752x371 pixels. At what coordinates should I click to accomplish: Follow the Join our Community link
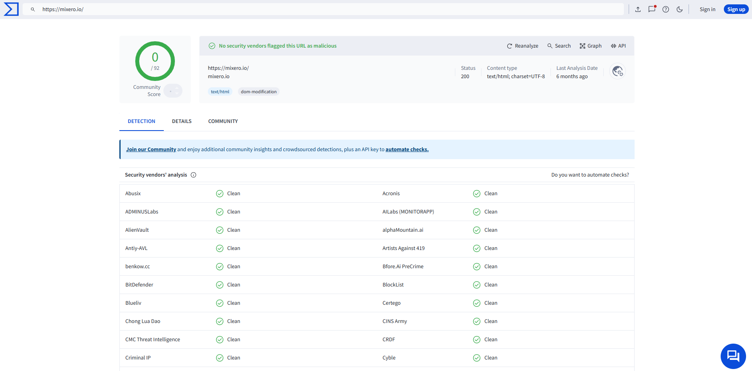click(151, 150)
